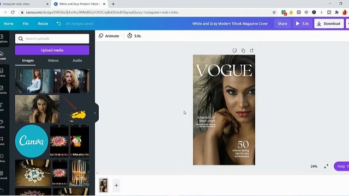Close the Canva design browser tab
The image size is (349, 196).
(x=104, y=4)
